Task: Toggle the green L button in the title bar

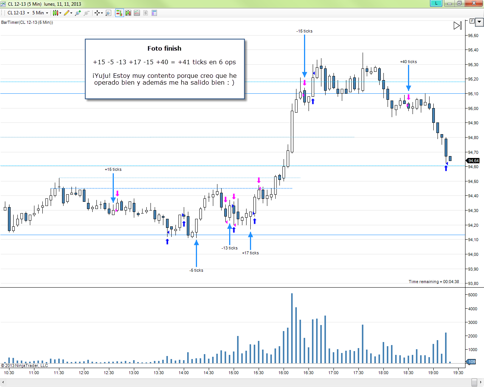Action: 436,3
